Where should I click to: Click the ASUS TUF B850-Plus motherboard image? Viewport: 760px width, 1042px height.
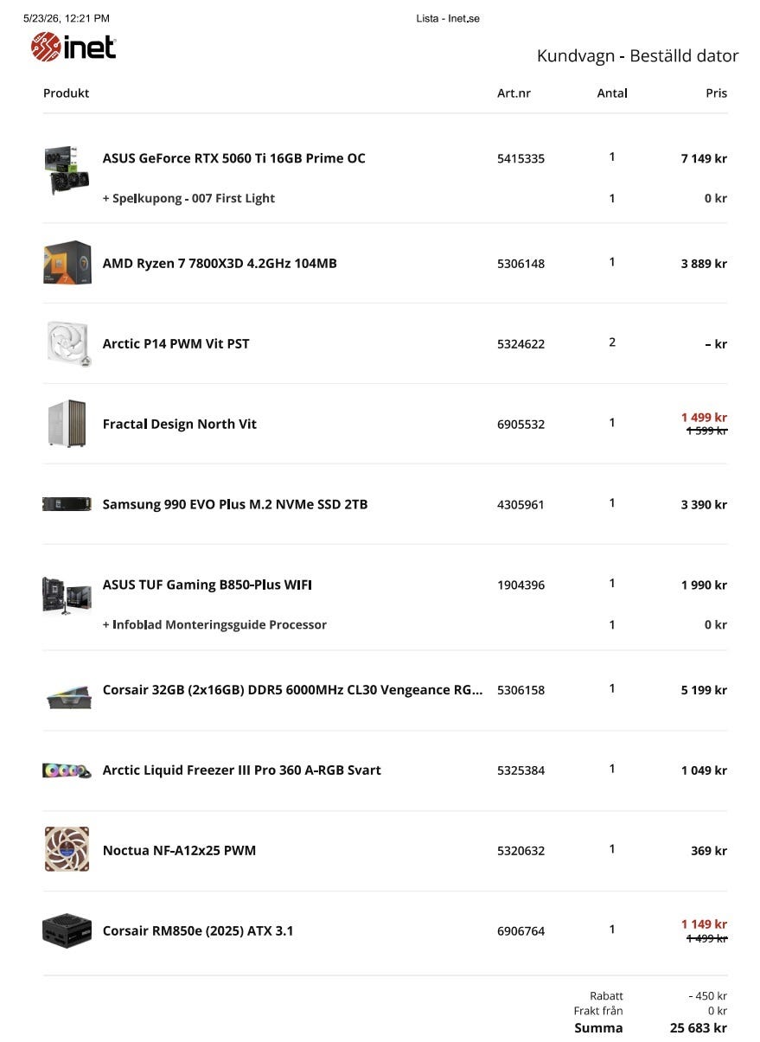pyautogui.click(x=67, y=594)
